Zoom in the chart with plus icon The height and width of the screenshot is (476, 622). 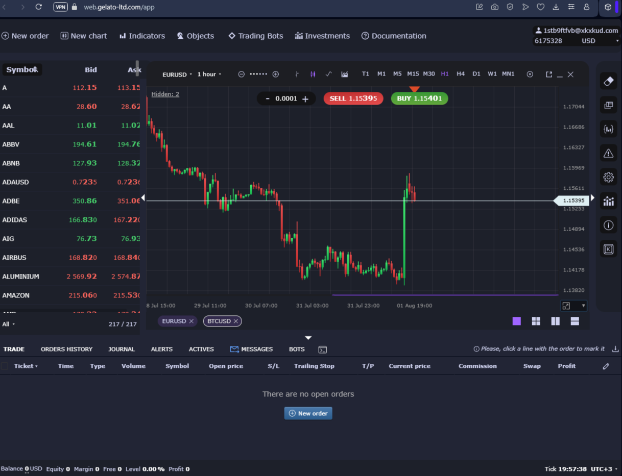[276, 74]
